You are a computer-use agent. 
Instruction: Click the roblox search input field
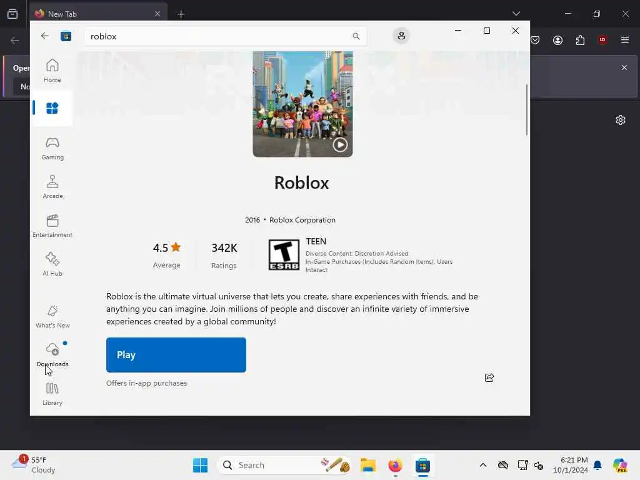click(225, 36)
